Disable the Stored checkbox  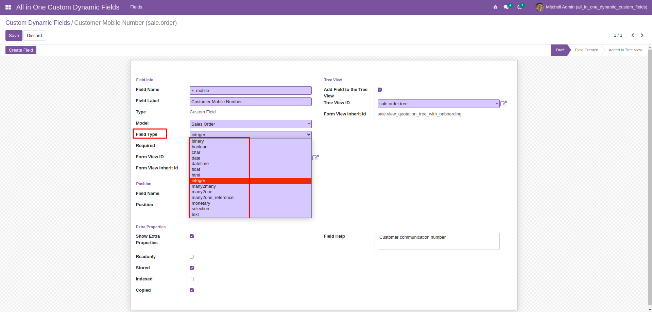pyautogui.click(x=192, y=268)
